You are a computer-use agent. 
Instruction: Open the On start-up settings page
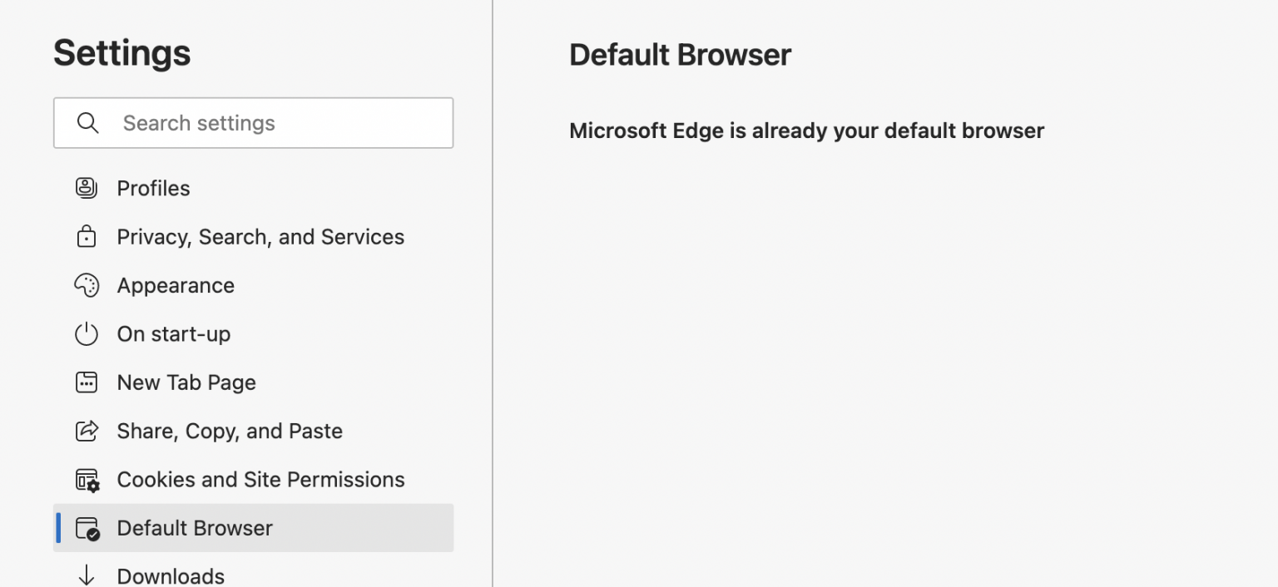pos(174,333)
